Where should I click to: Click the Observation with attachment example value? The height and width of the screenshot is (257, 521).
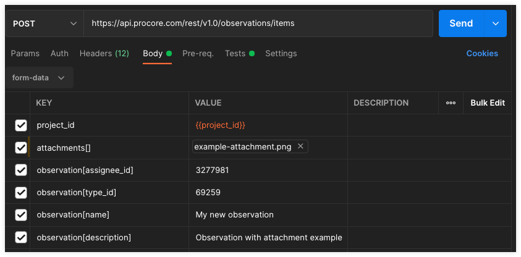coord(269,238)
